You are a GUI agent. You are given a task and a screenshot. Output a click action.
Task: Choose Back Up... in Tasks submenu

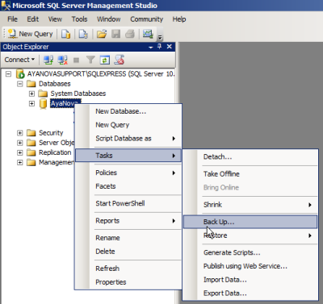[x=250, y=222]
